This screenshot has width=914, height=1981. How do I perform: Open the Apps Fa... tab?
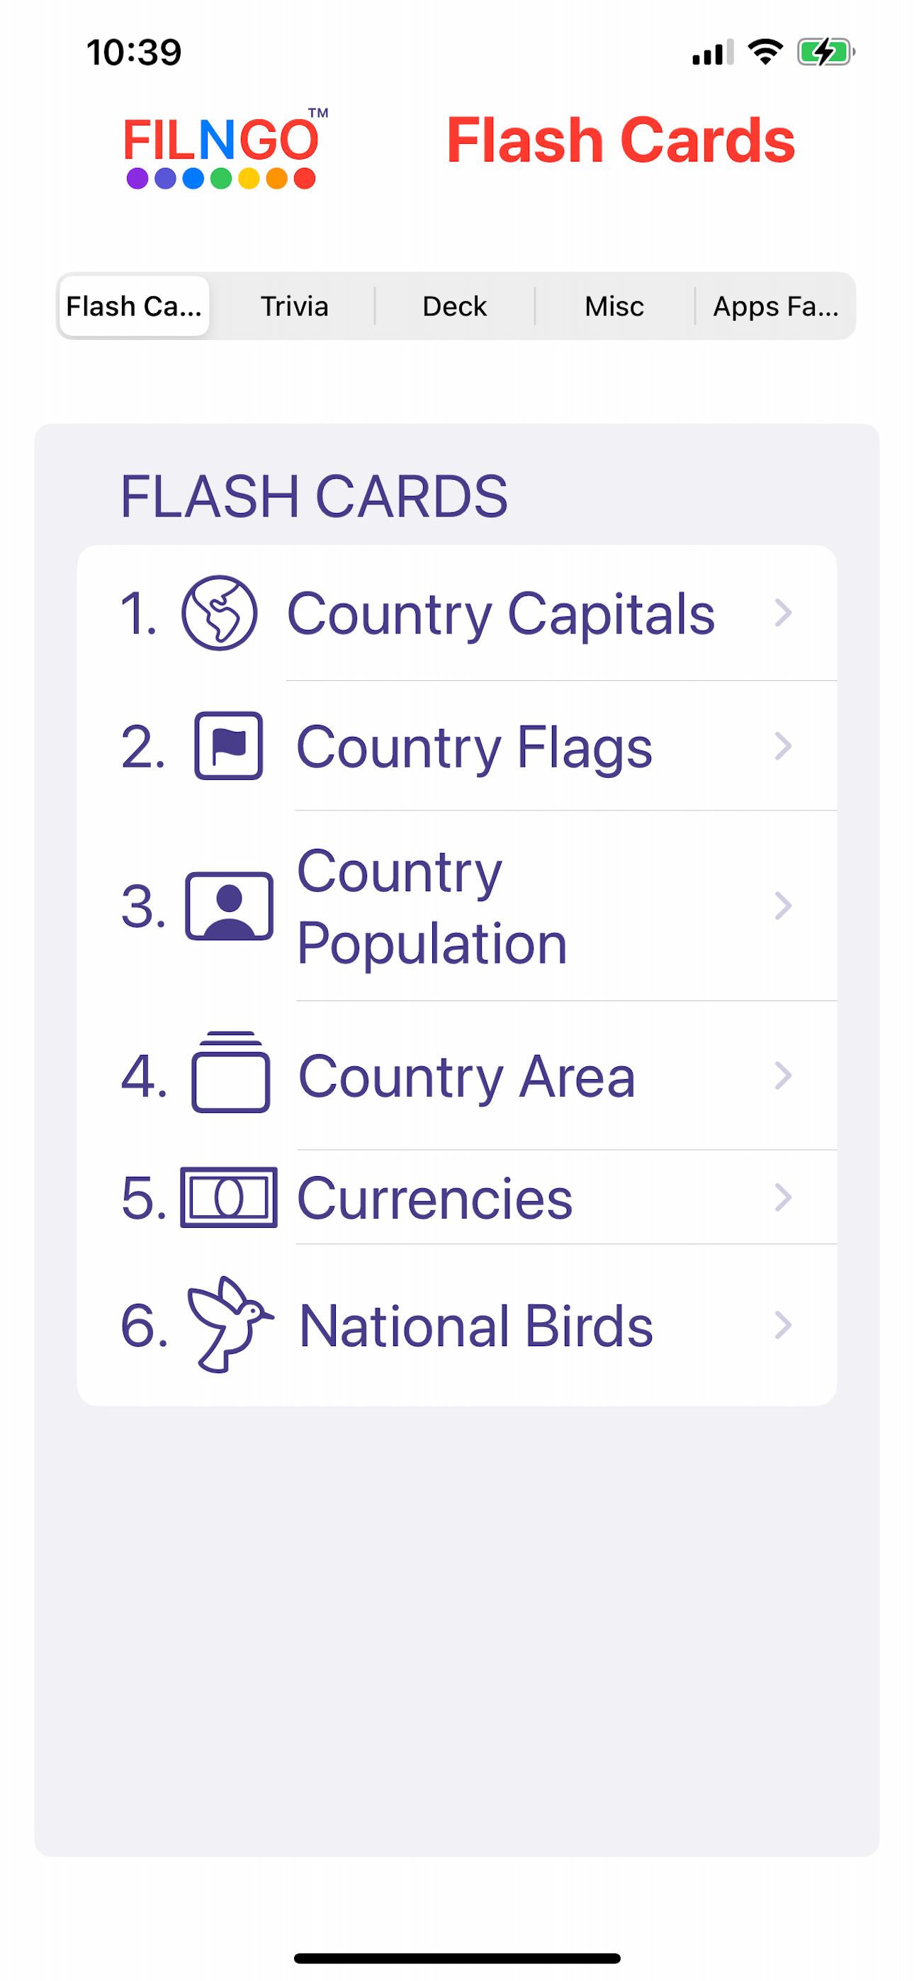coord(774,306)
